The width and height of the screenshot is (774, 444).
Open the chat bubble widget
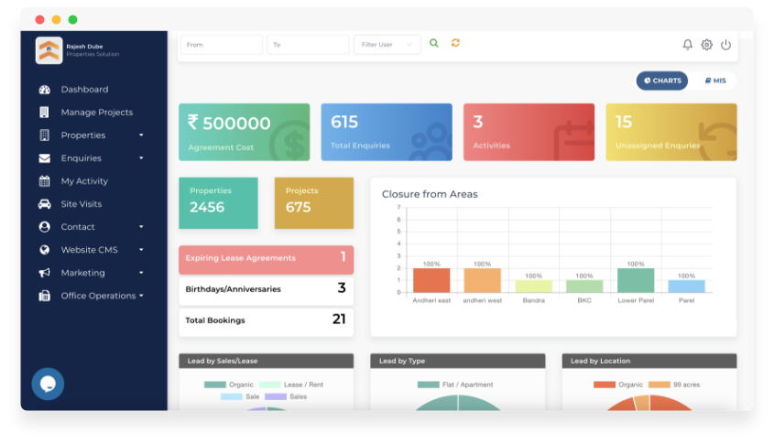(x=48, y=384)
